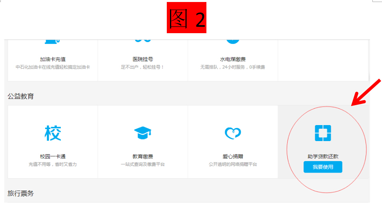The width and height of the screenshot is (382, 213).
Task: Click description 中石化加油卡在线充值轻松搞定加油卡
Action: pos(53,67)
